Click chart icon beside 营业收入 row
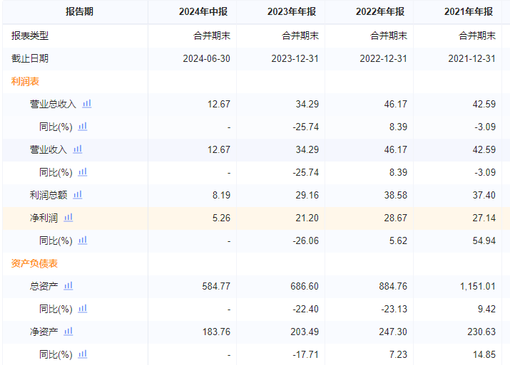 point(78,149)
